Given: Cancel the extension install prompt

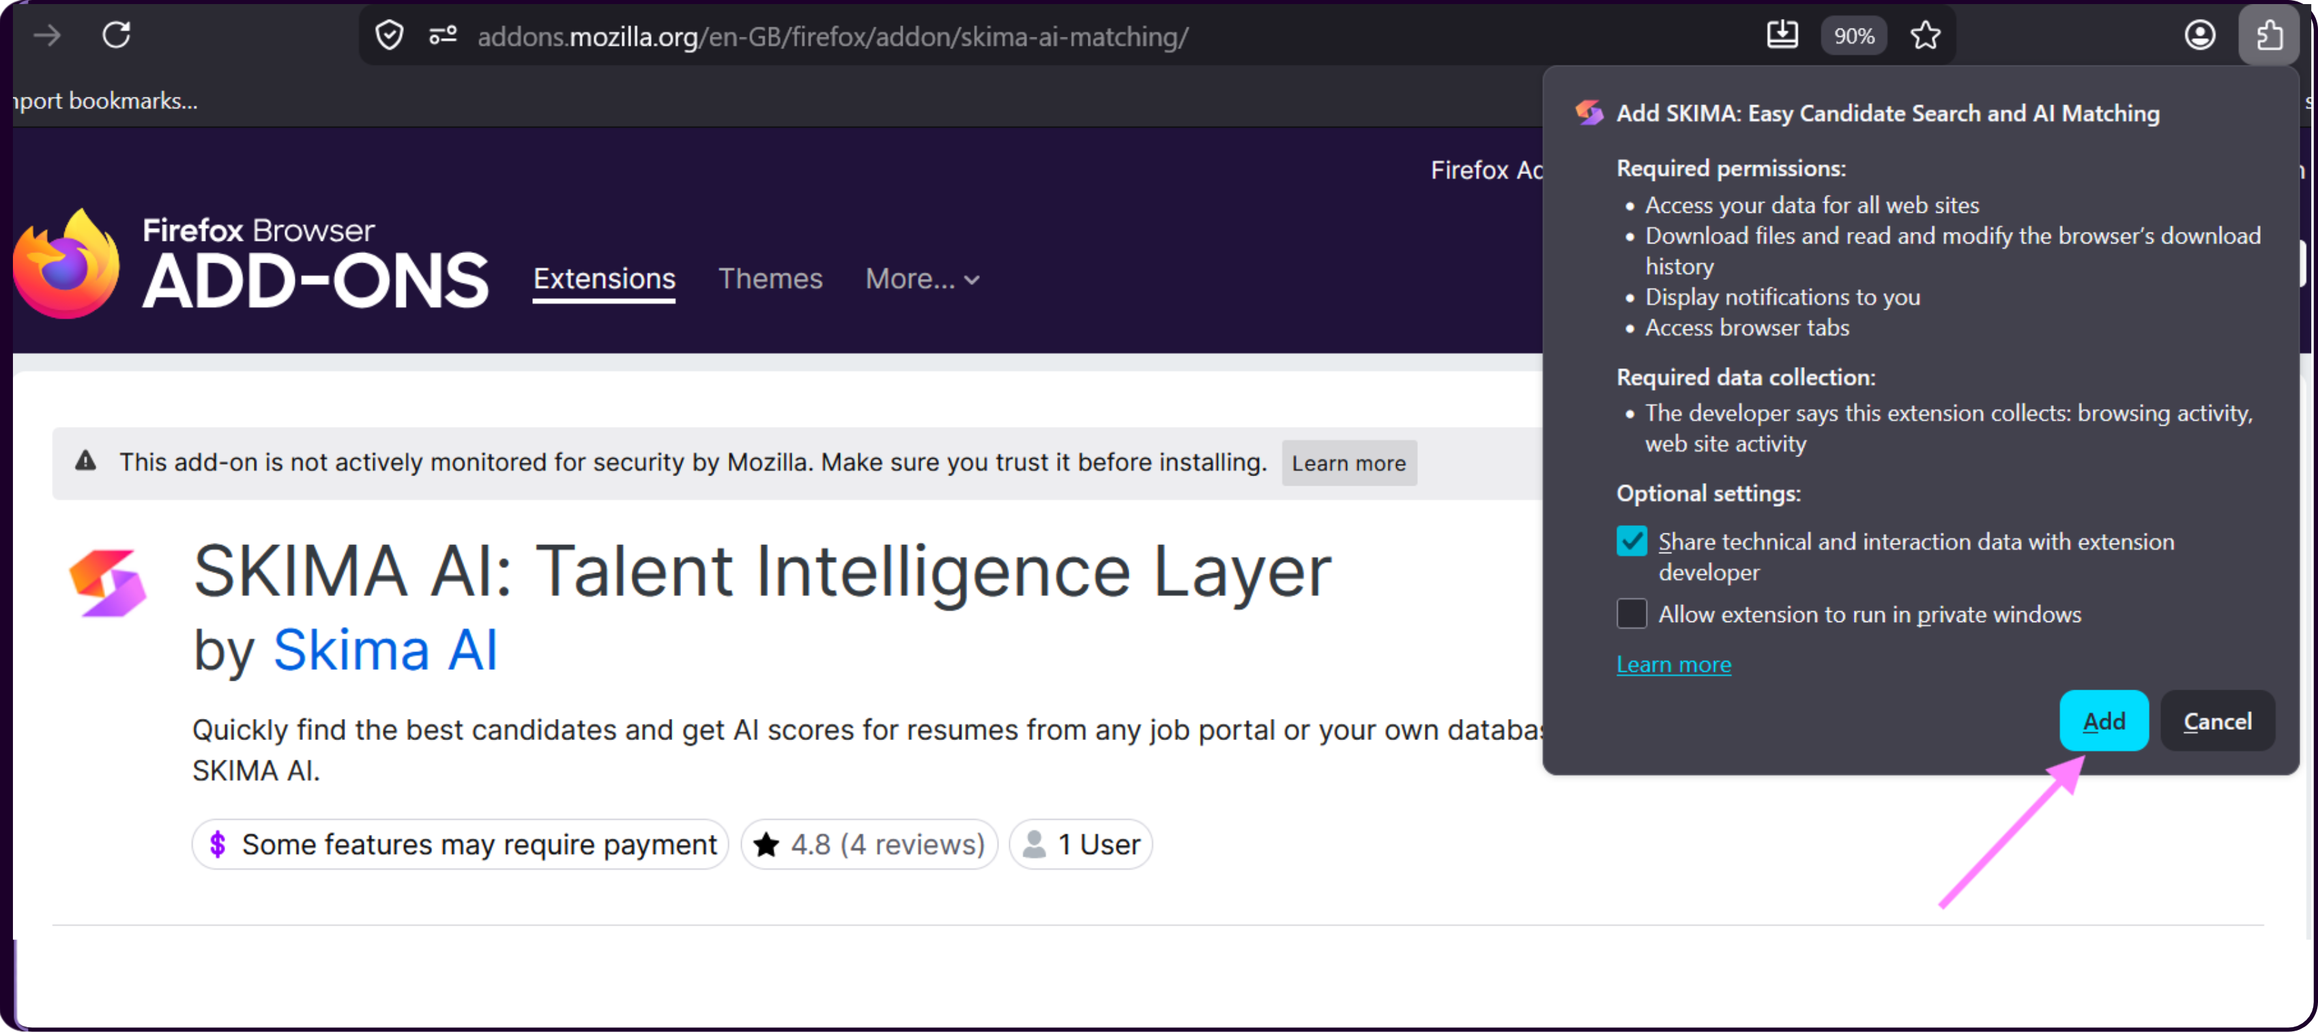Looking at the screenshot, I should click(2217, 721).
